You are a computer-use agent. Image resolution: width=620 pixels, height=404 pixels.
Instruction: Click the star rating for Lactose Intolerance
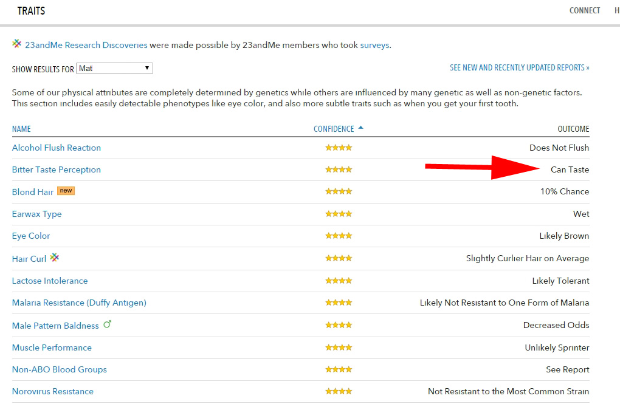pyautogui.click(x=339, y=281)
